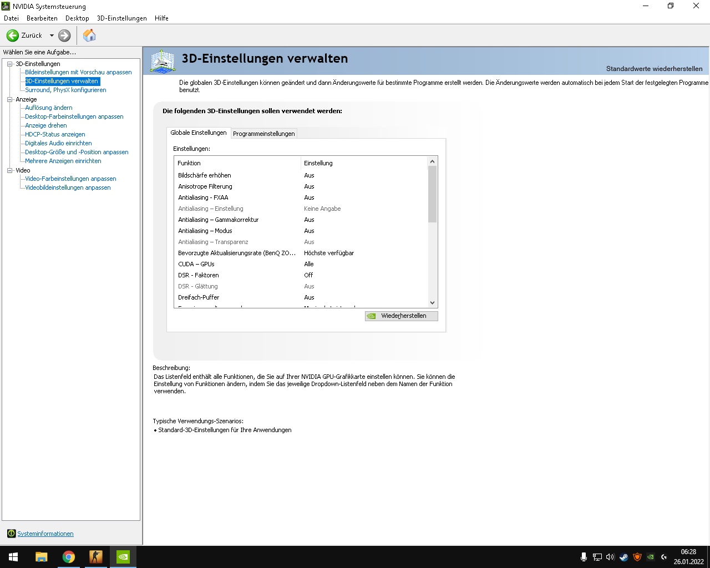710x568 pixels.
Task: Click the NVIDIA tray icon
Action: tap(650, 557)
